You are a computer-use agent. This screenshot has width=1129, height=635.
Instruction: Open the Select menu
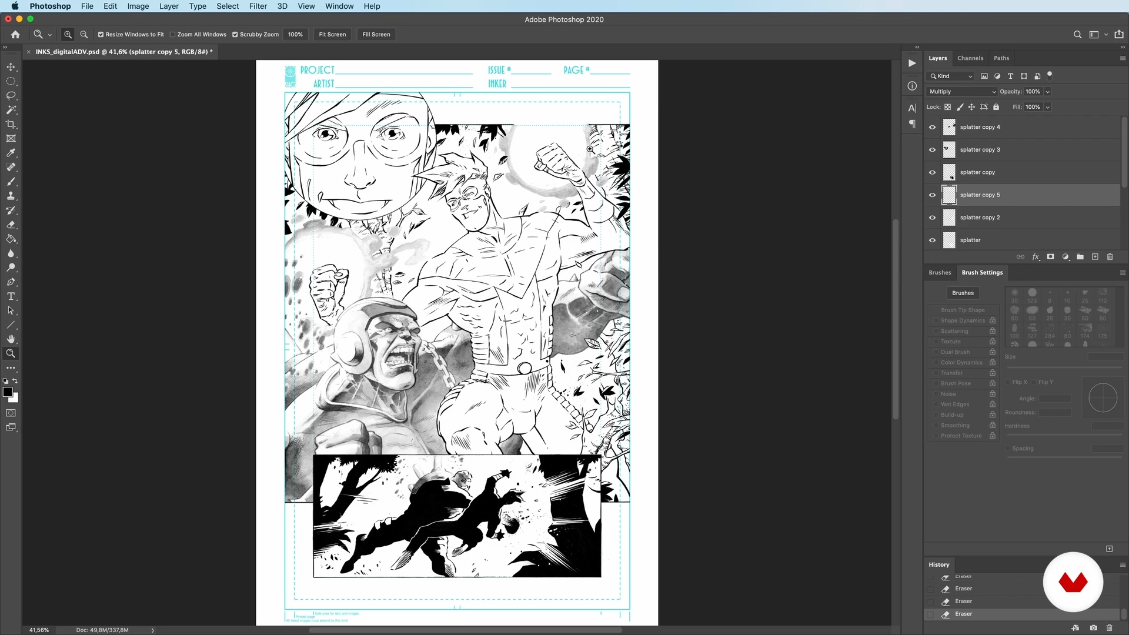(228, 6)
